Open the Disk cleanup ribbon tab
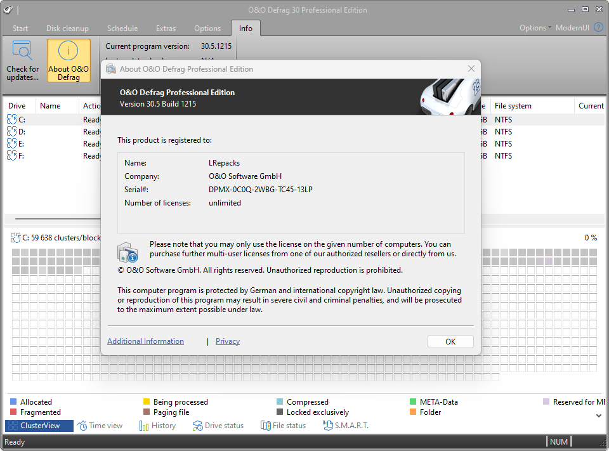 point(68,29)
